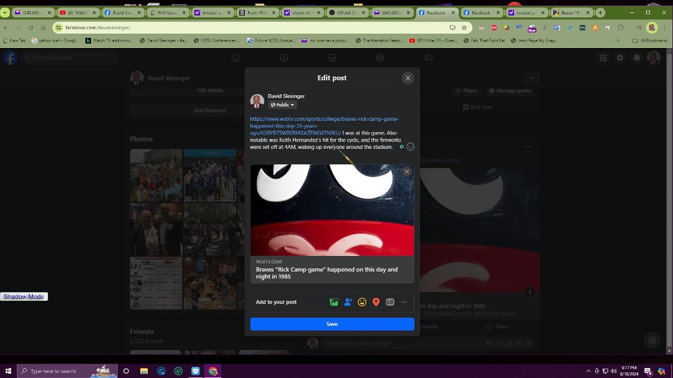
Task: Open Facebook Marketplace icon
Action: click(x=332, y=57)
